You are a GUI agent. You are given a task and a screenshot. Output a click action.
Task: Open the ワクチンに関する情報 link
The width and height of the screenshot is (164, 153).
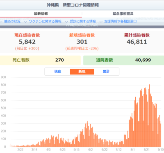(x=45, y=21)
